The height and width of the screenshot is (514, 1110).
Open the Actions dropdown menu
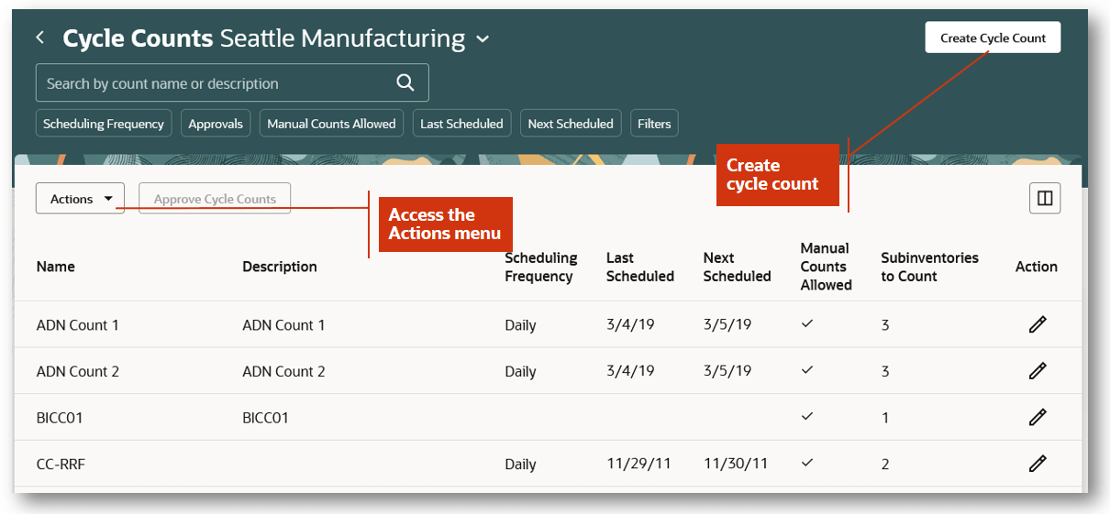click(80, 199)
